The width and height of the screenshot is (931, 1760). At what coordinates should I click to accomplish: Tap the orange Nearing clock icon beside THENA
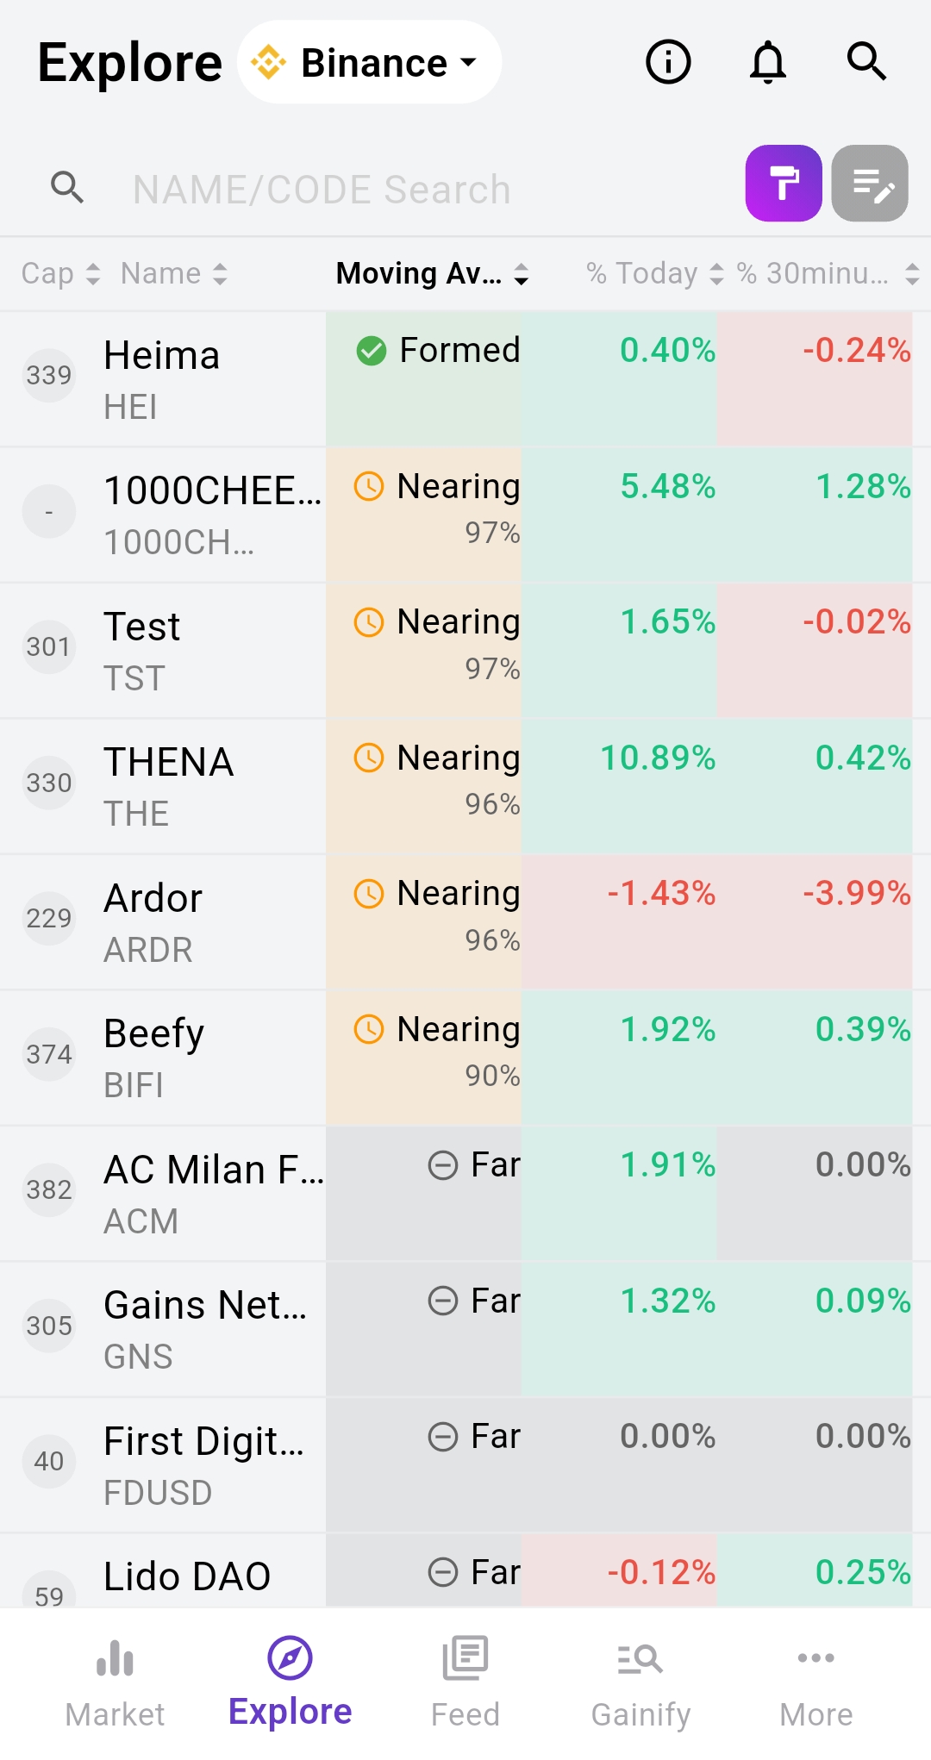368,758
